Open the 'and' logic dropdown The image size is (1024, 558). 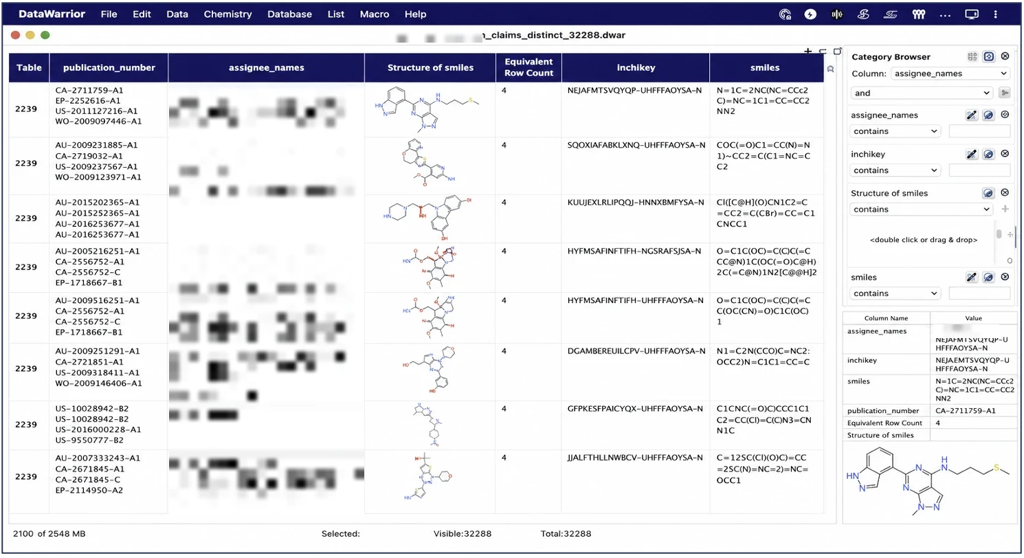tap(922, 93)
